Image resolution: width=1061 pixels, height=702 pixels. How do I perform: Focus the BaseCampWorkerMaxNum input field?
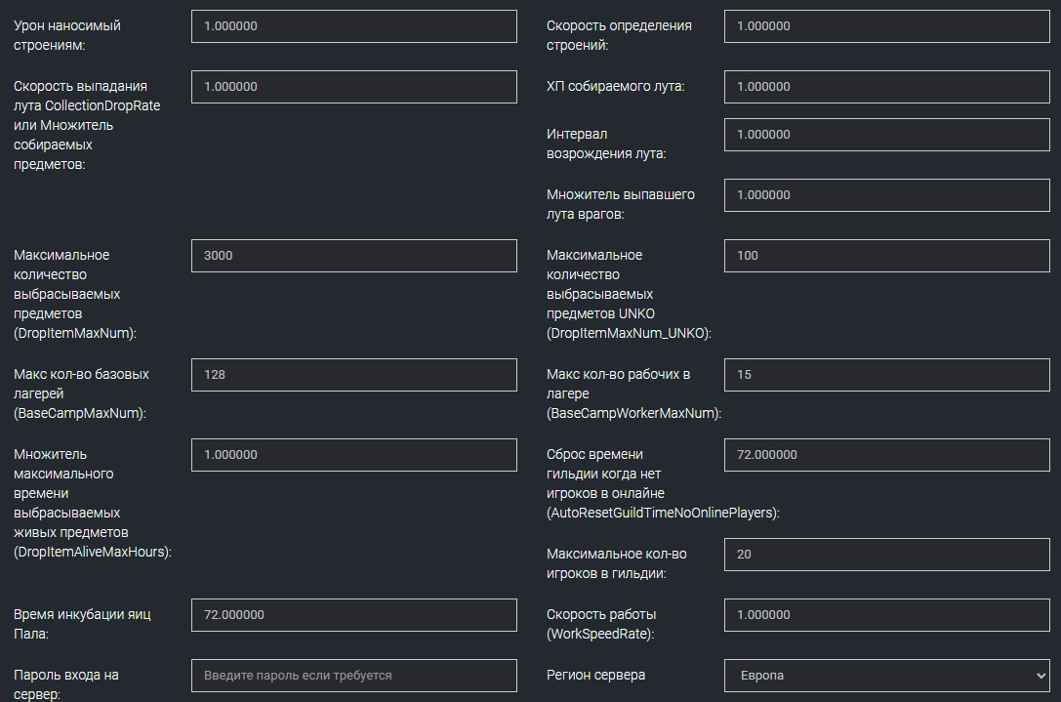[x=886, y=375]
